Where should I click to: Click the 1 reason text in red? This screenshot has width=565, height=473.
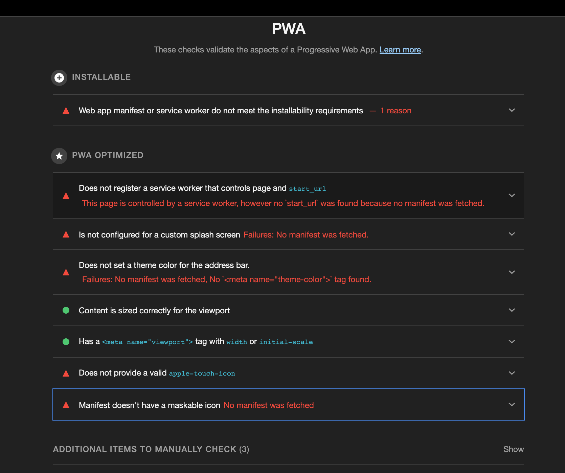point(395,110)
